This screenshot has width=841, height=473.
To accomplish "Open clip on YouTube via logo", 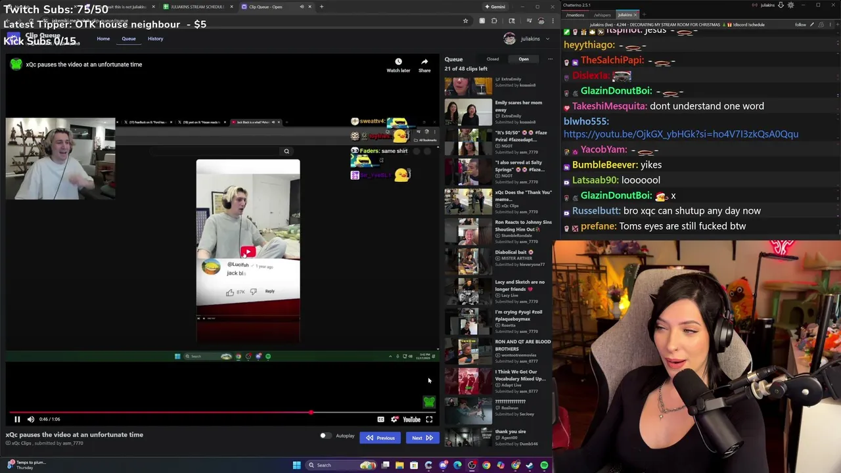I will pyautogui.click(x=411, y=419).
